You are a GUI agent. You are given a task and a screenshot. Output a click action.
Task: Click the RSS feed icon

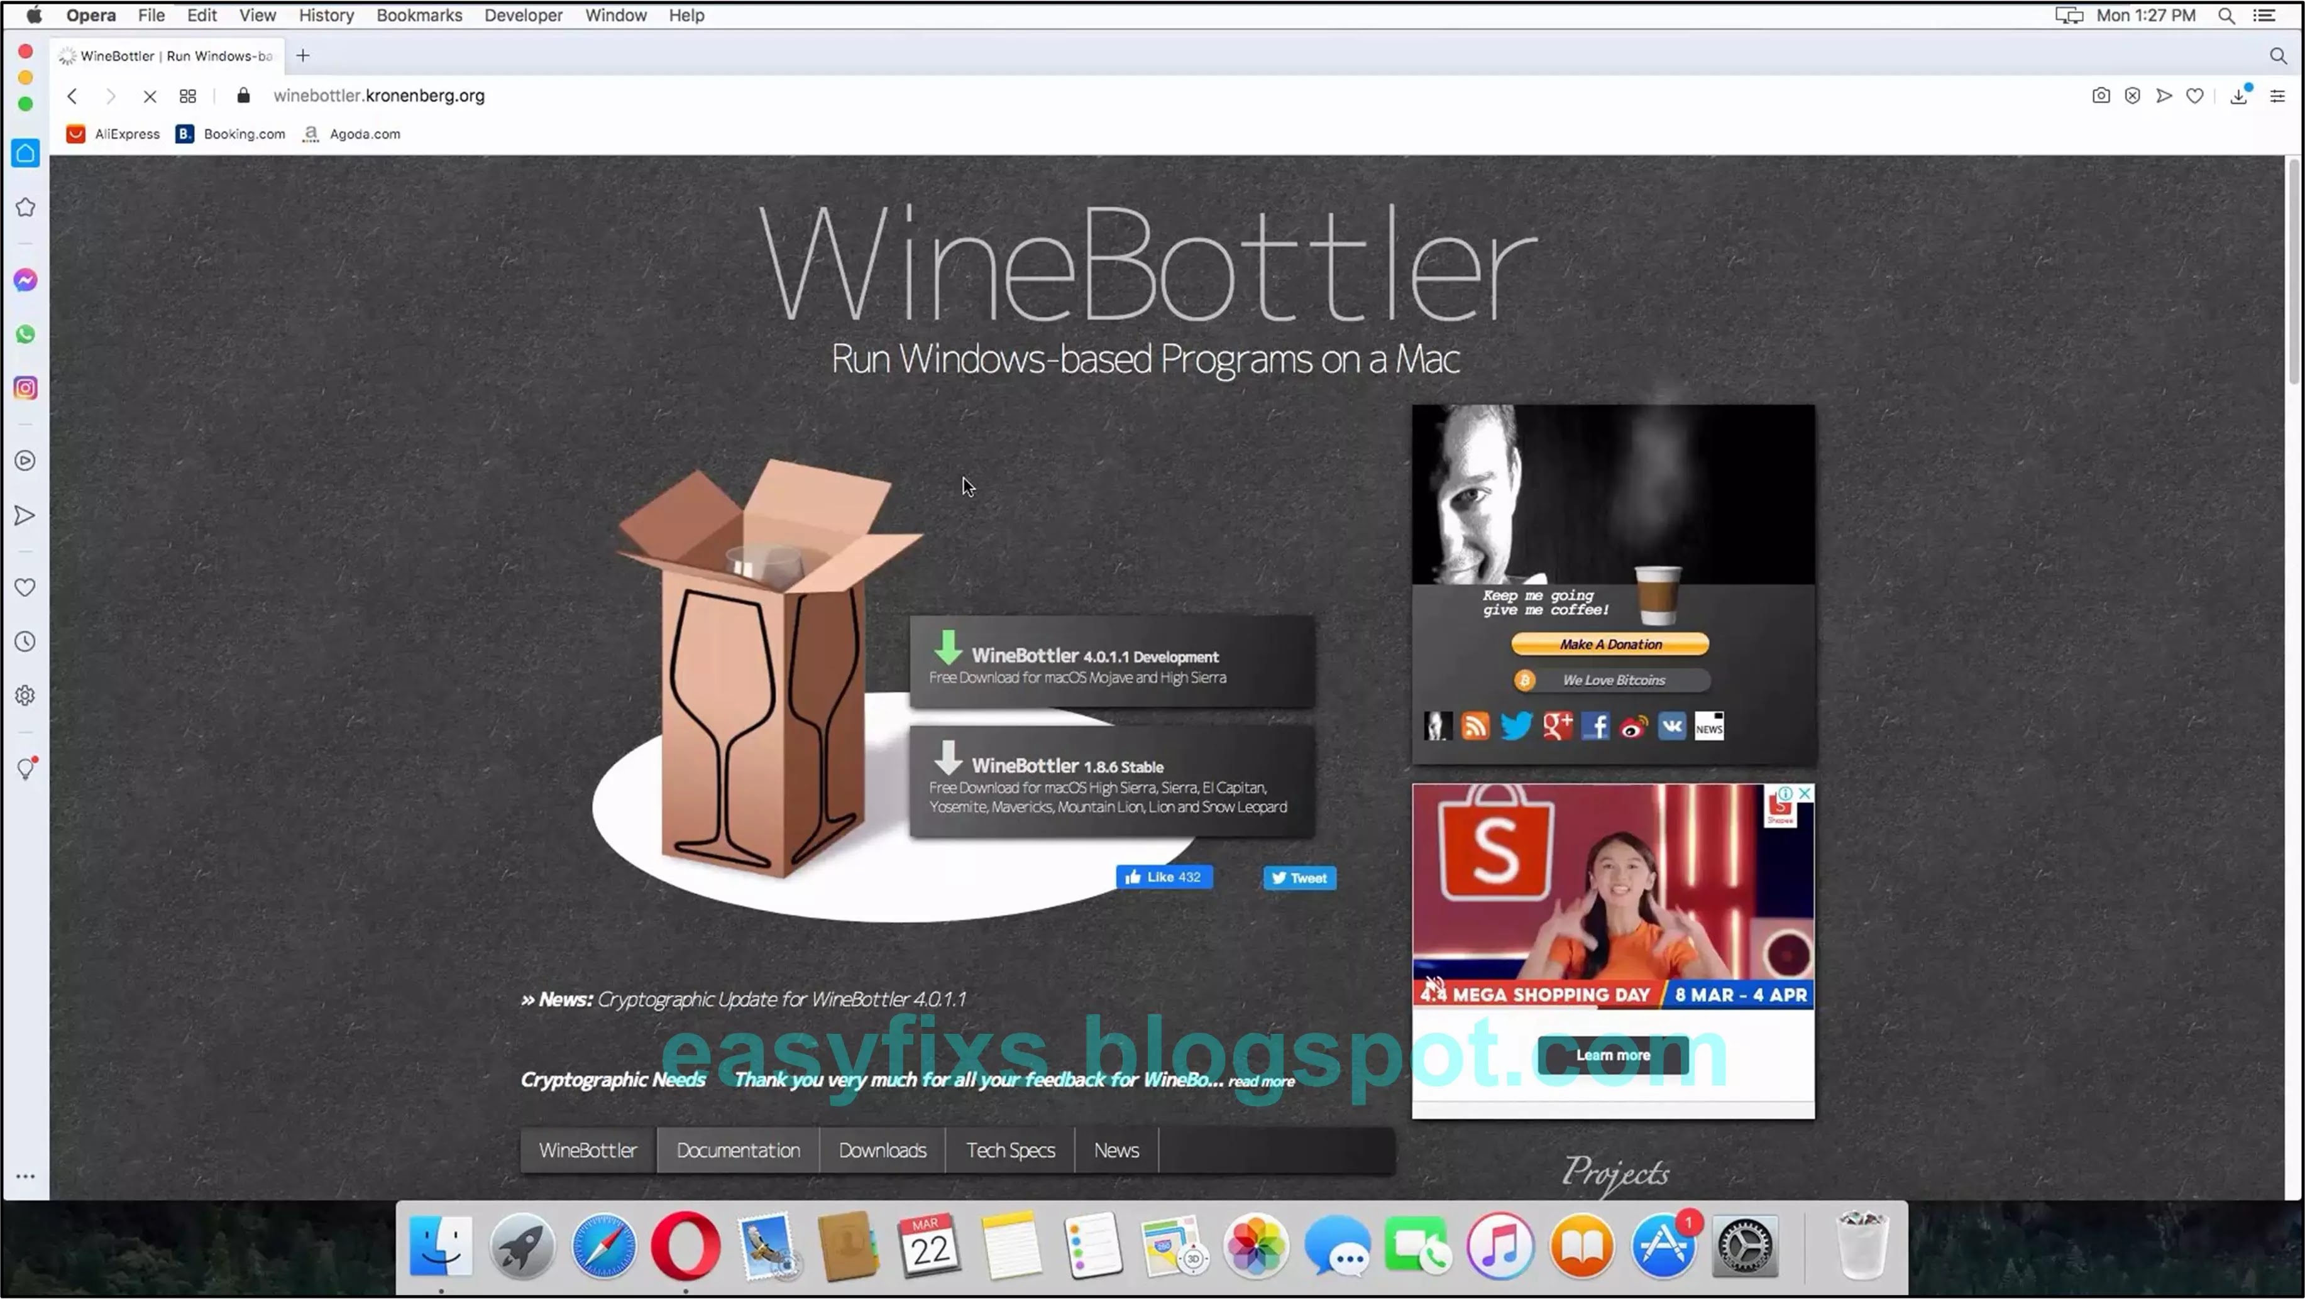click(x=1475, y=726)
